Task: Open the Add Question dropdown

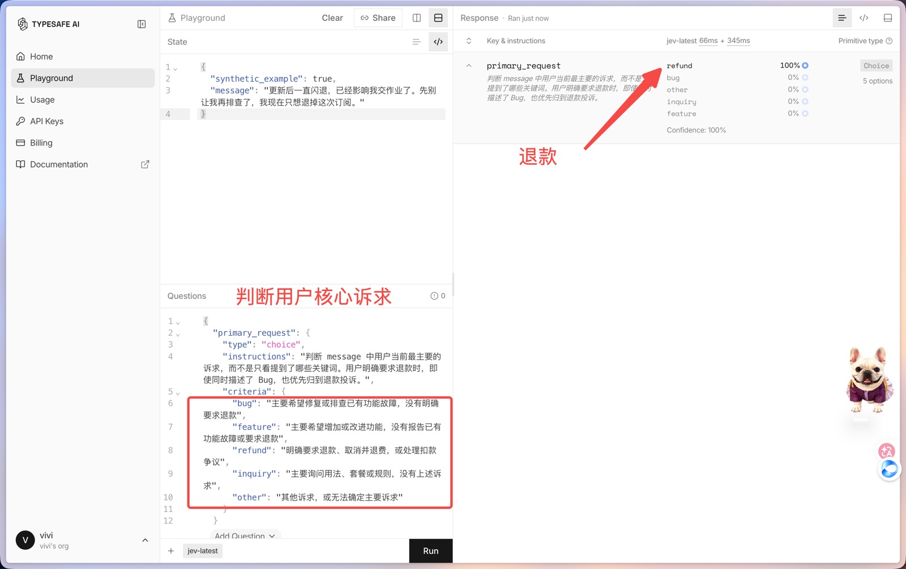Action: pos(245,536)
